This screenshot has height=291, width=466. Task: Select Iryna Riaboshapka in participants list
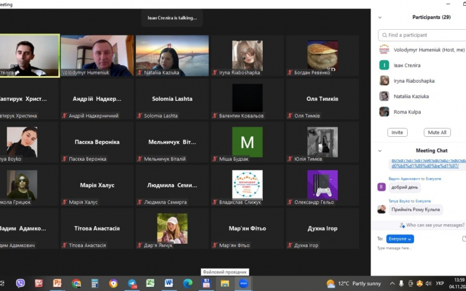[x=422, y=81]
